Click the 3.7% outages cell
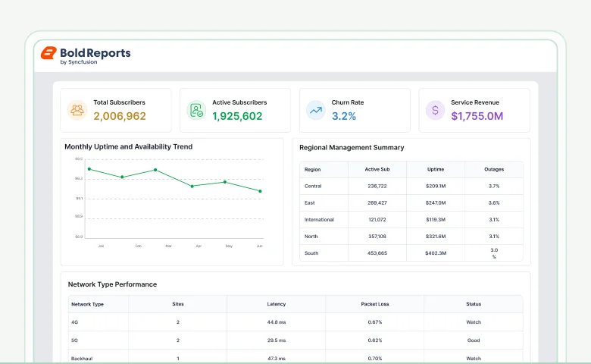 pyautogui.click(x=494, y=187)
